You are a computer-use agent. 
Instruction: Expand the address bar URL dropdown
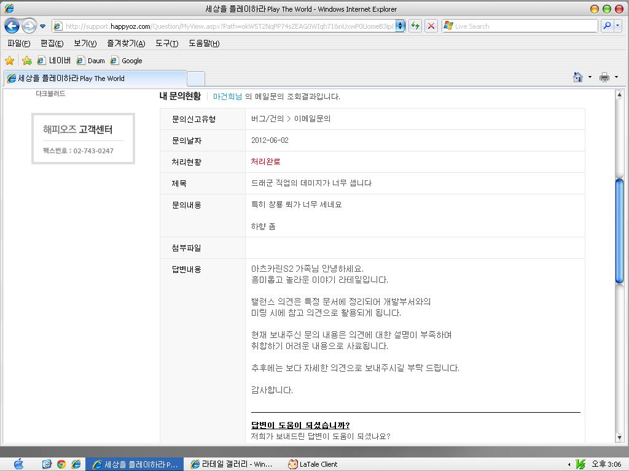pyautogui.click(x=400, y=26)
